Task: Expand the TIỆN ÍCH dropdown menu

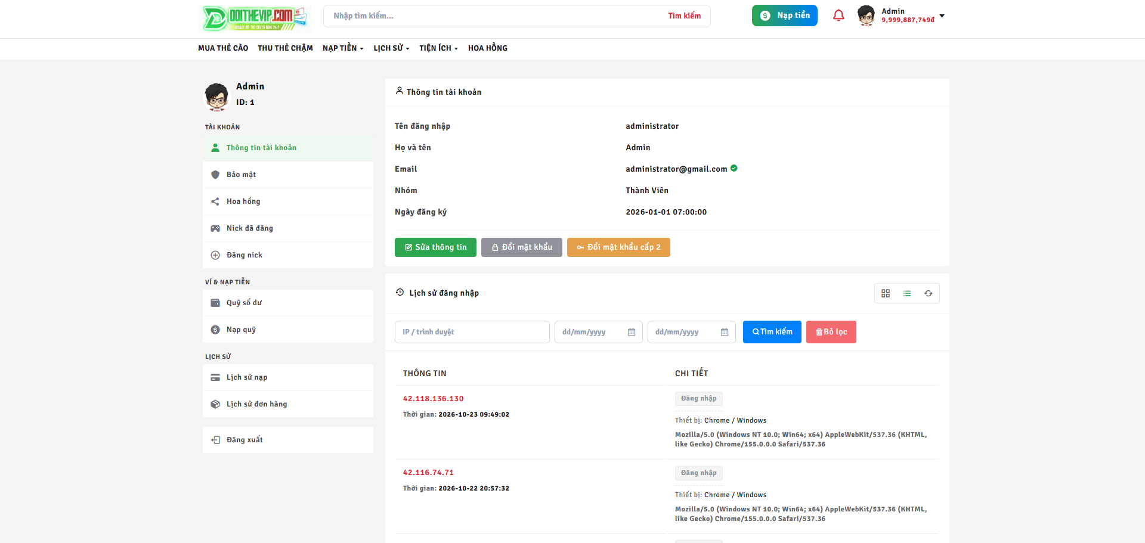Action: tap(438, 48)
